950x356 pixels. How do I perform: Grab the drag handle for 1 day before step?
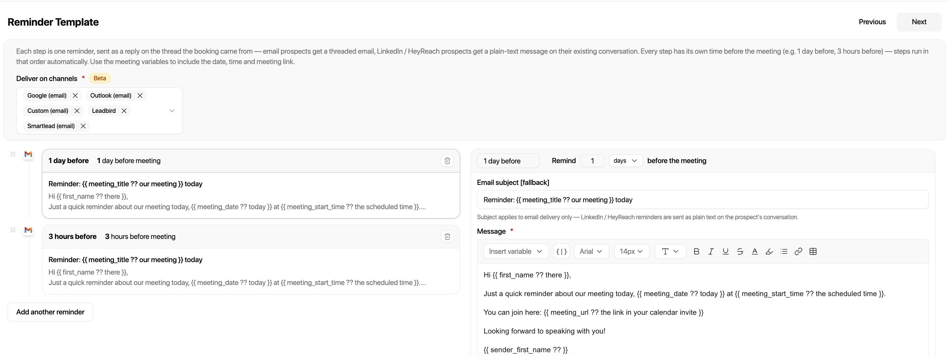13,154
